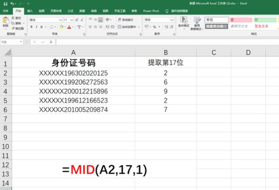Toggle center text horizontally
This screenshot has height=190, width=279.
(96, 27)
